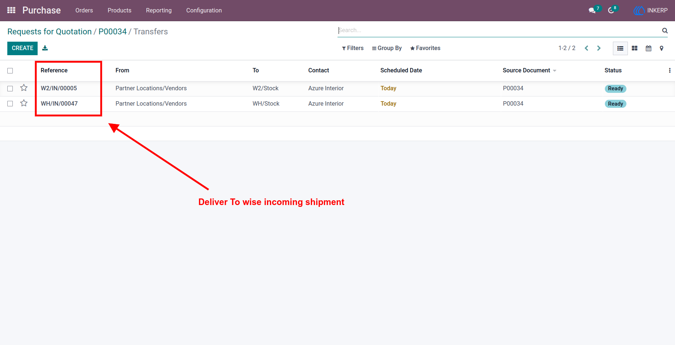This screenshot has height=345, width=675.
Task: Open transfer W2/IN/00005
Action: coord(59,88)
